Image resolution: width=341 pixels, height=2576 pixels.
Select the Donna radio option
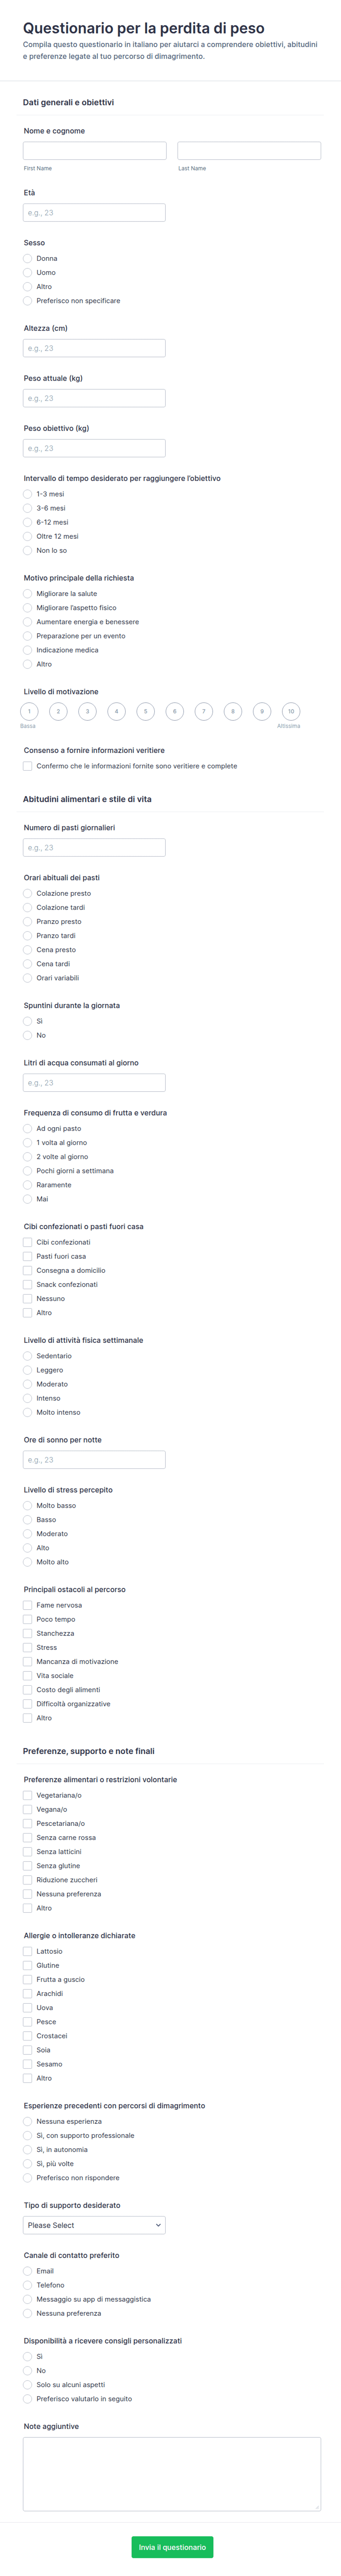(x=28, y=258)
